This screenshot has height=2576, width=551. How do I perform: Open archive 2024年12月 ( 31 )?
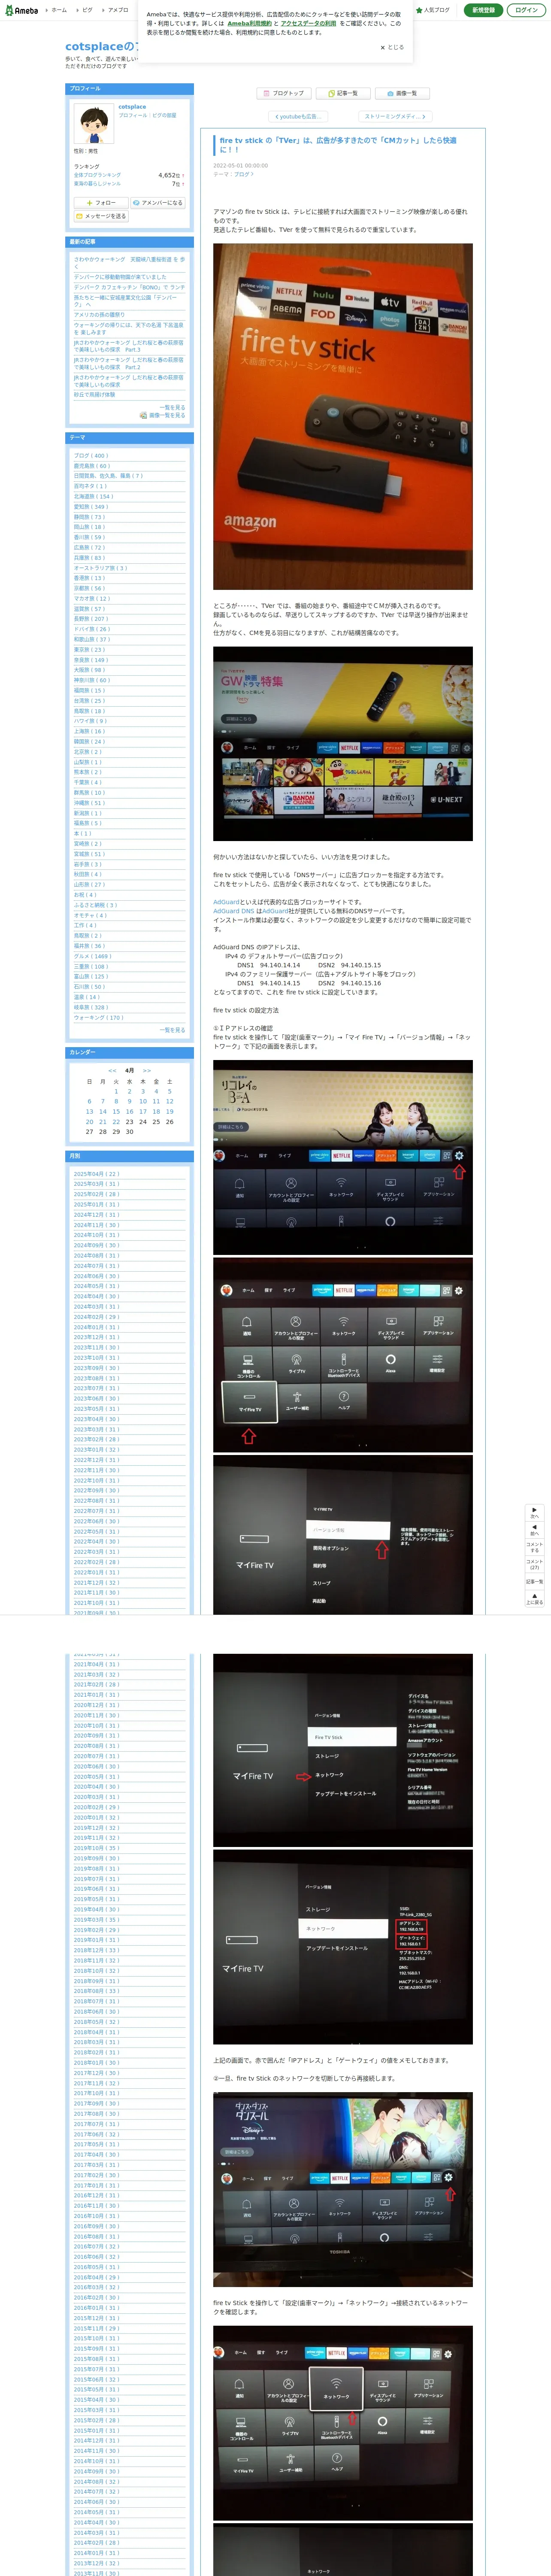96,1215
